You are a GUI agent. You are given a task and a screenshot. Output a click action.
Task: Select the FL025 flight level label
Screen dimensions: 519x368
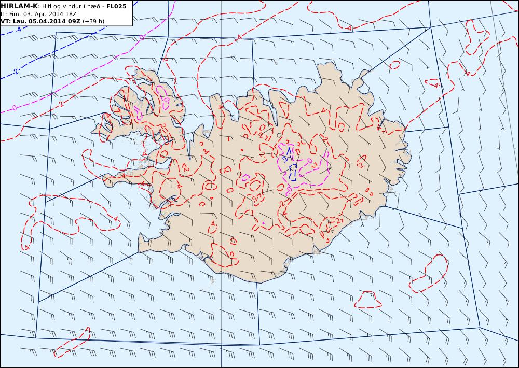116,6
